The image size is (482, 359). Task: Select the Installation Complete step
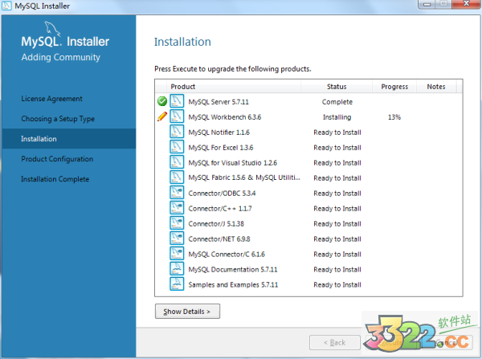point(55,179)
